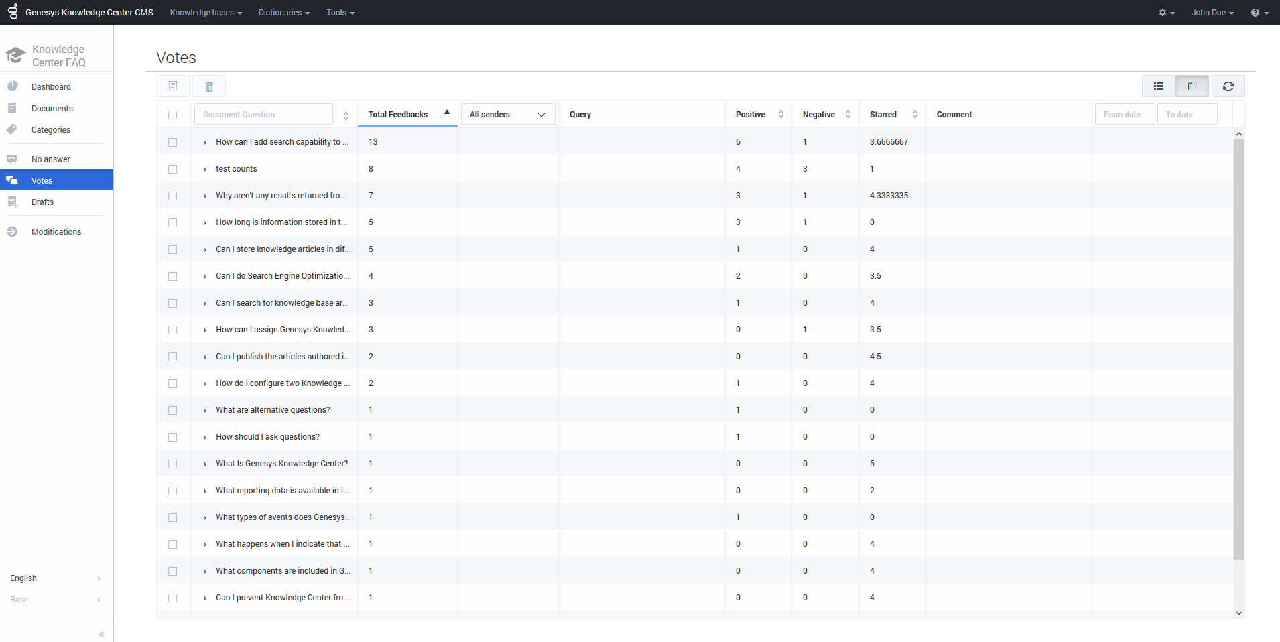Screen dimensions: 1280x642
Task: Click the table vertical scrollbar
Action: (1238, 348)
